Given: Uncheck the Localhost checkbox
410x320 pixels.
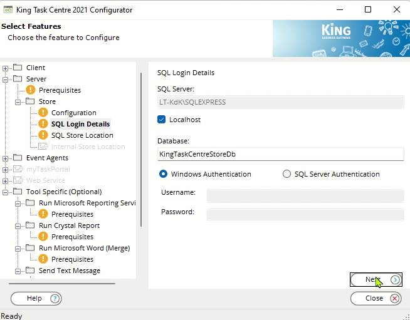Looking at the screenshot, I should point(161,120).
